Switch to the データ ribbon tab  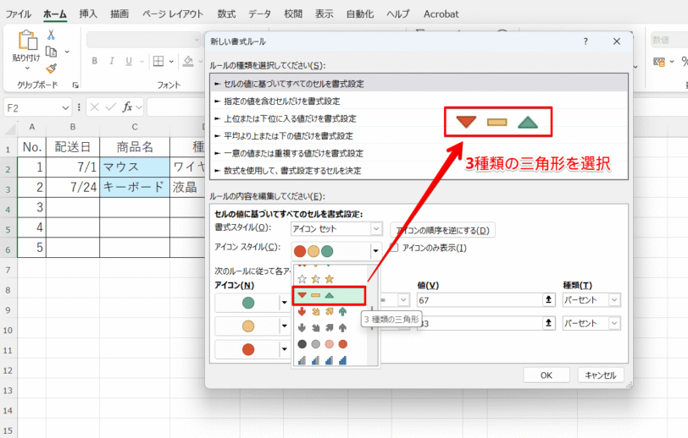259,14
